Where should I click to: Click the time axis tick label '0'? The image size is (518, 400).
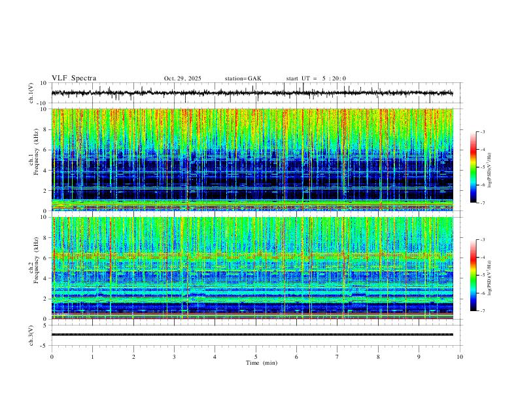point(52,357)
